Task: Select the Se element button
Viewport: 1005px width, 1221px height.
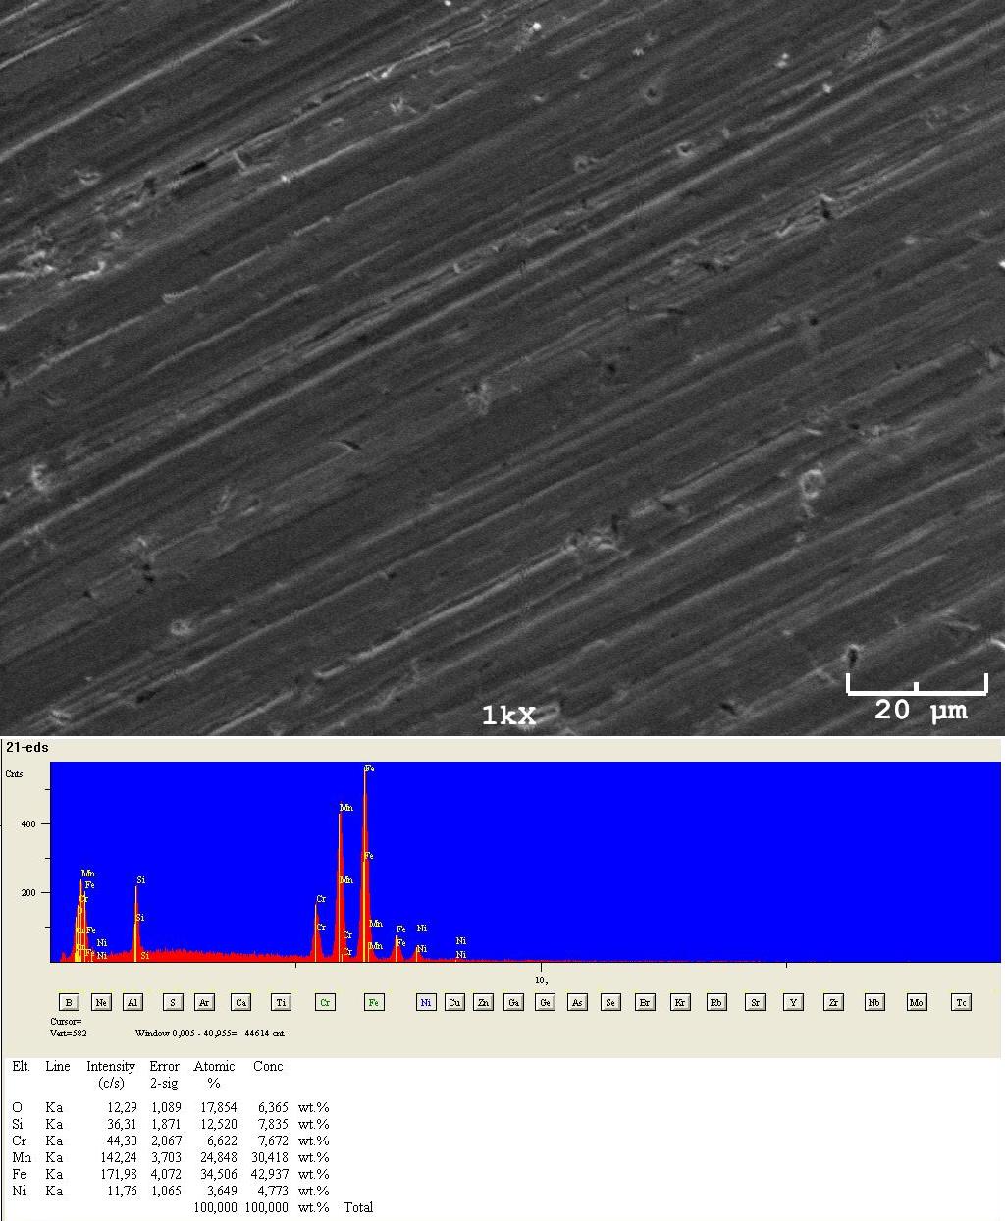Action: tap(610, 1002)
